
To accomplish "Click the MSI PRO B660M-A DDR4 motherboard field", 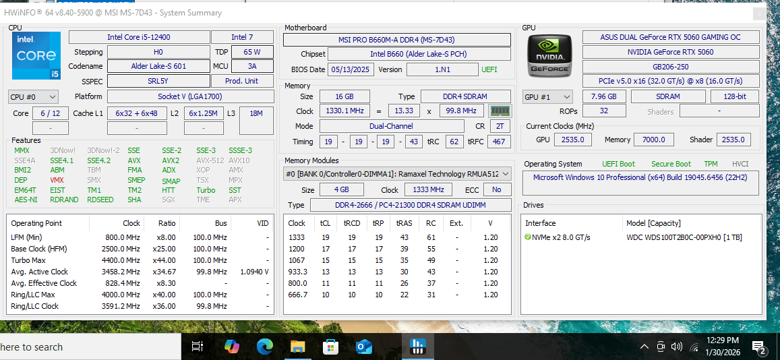I will 397,40.
